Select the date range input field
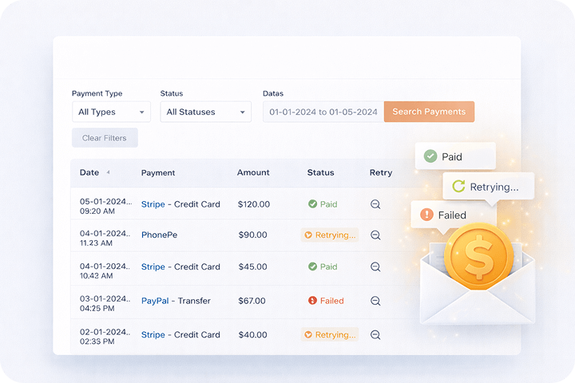The image size is (575, 383). tap(323, 113)
